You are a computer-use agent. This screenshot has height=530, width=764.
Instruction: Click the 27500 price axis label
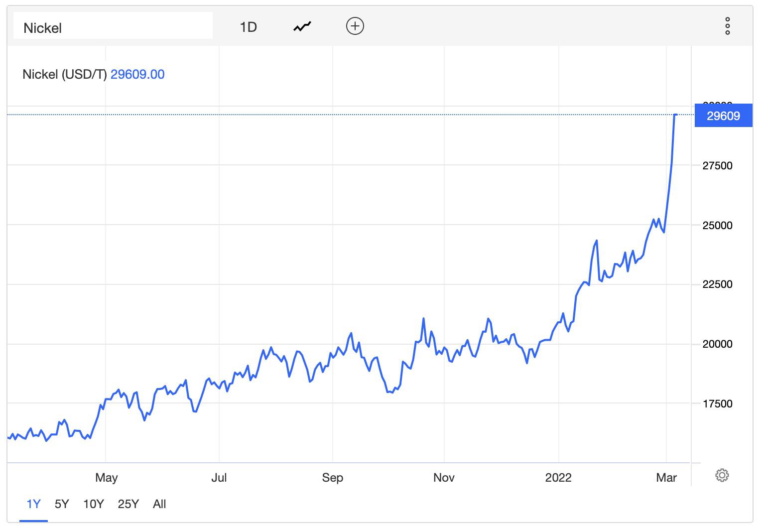717,166
